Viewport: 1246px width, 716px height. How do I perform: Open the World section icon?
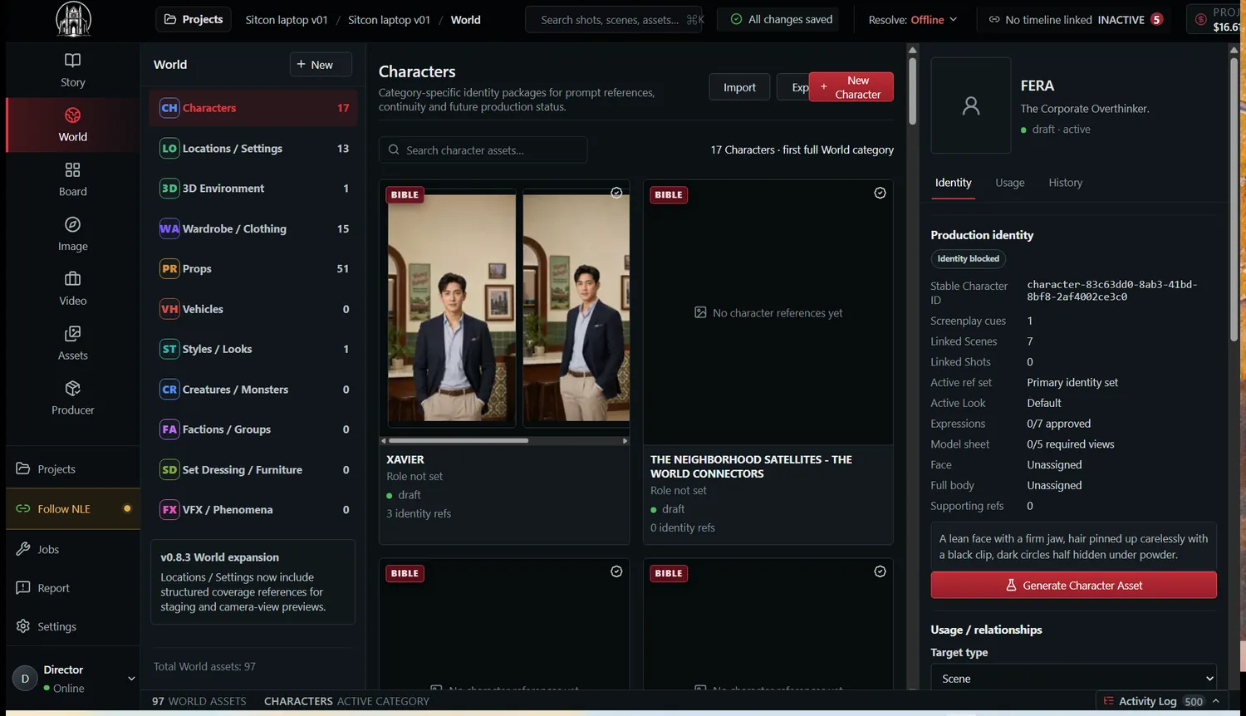coord(73,115)
